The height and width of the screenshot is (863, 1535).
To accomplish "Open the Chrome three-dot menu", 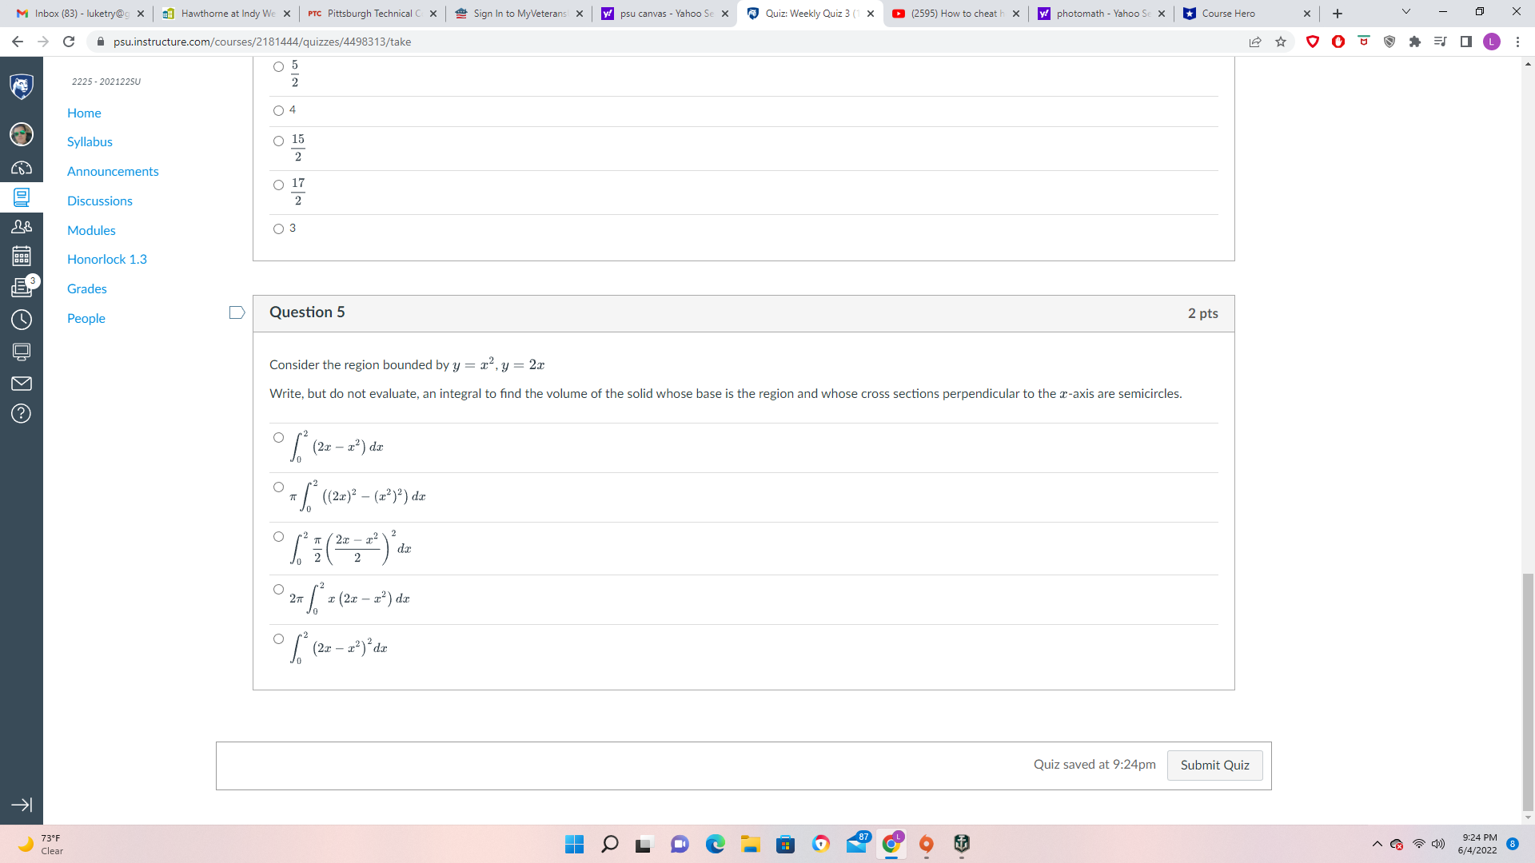I will 1518,42.
